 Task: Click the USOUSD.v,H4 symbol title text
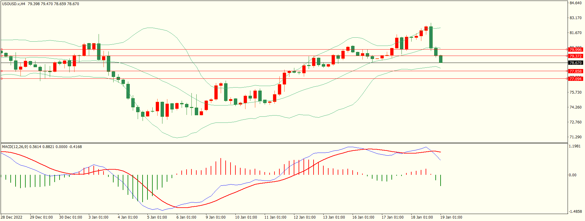[x=14, y=4]
